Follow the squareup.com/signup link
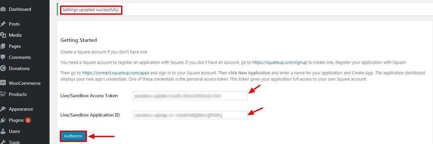This screenshot has height=144, width=433. (280, 62)
